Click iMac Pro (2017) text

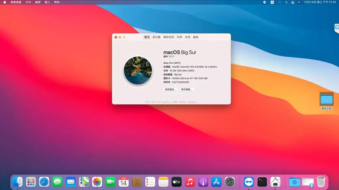[x=172, y=63]
